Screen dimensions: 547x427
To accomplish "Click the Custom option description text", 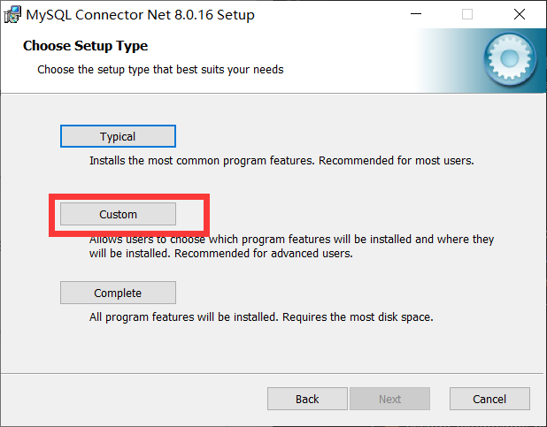I will tap(291, 246).
